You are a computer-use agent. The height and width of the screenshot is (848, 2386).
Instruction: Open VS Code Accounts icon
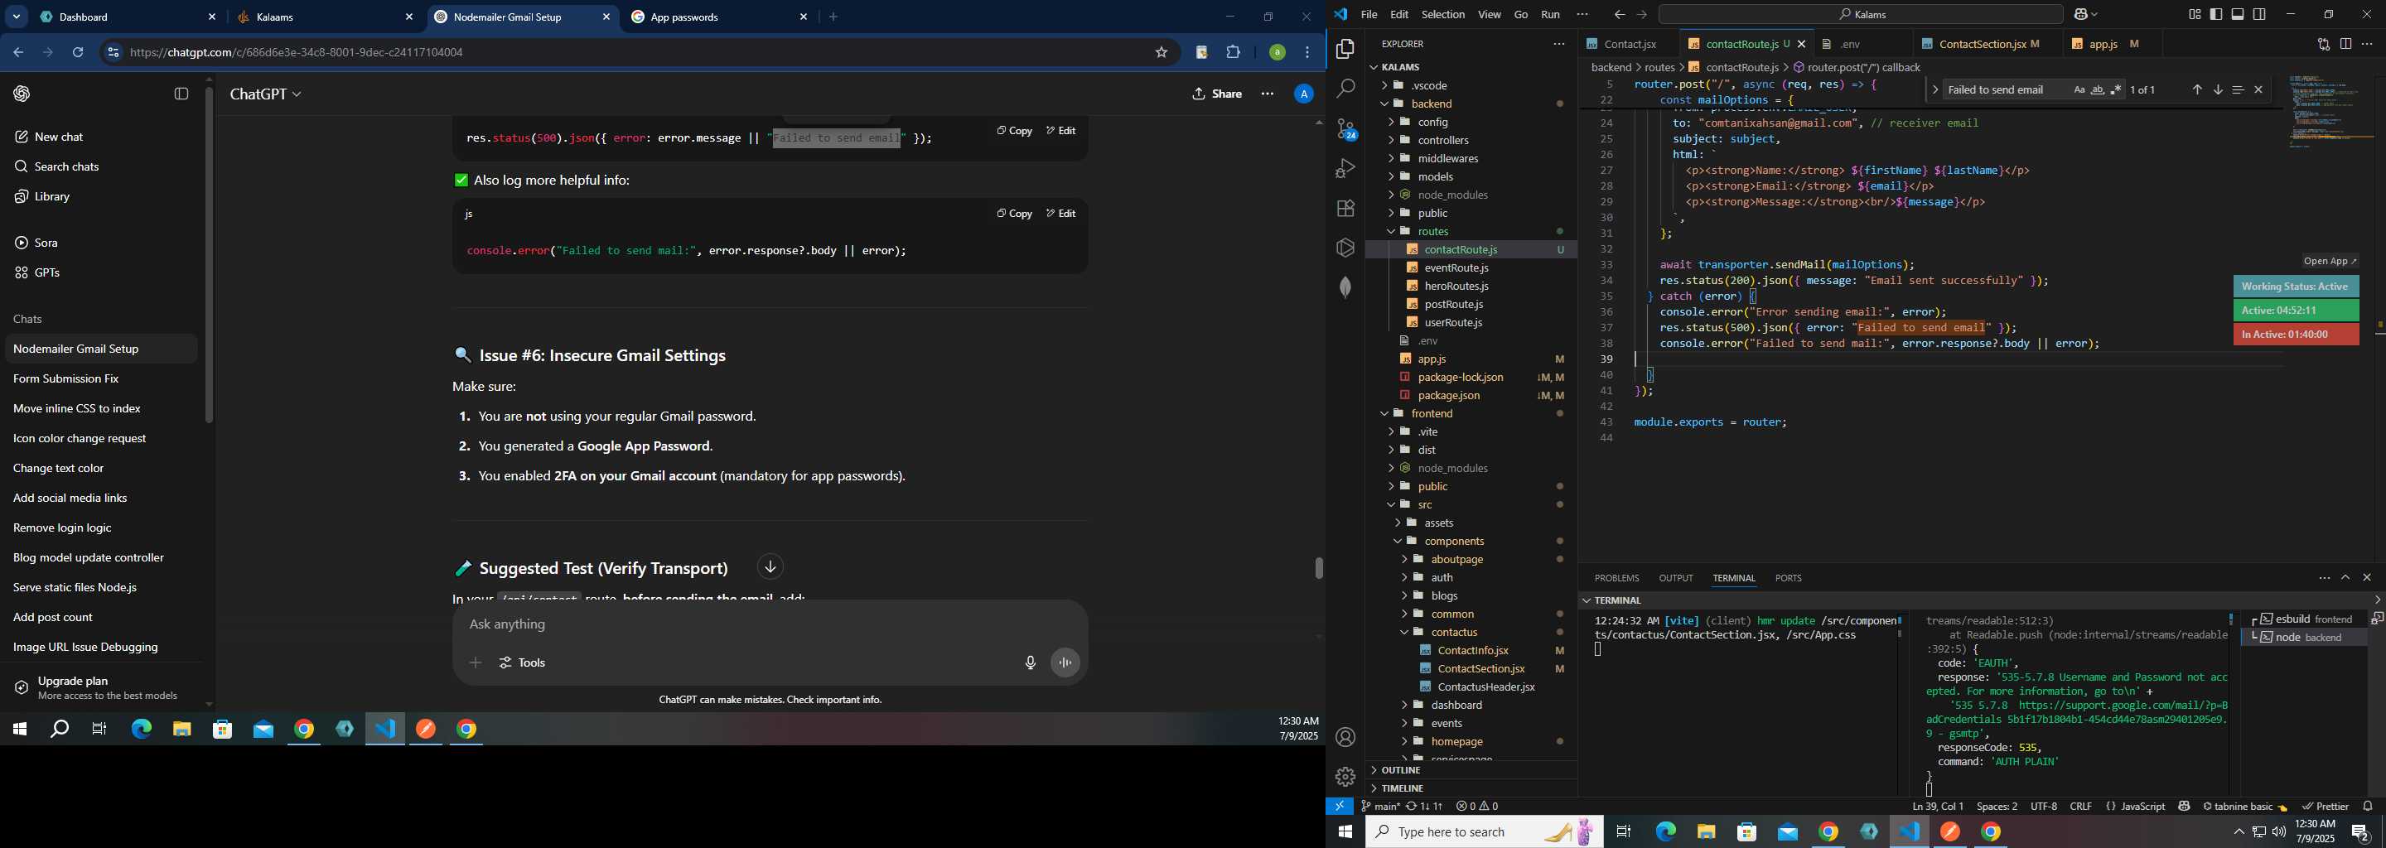tap(1345, 737)
